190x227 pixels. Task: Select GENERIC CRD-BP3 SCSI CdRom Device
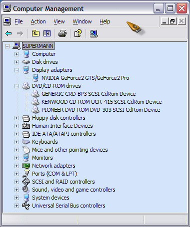pos(88,94)
